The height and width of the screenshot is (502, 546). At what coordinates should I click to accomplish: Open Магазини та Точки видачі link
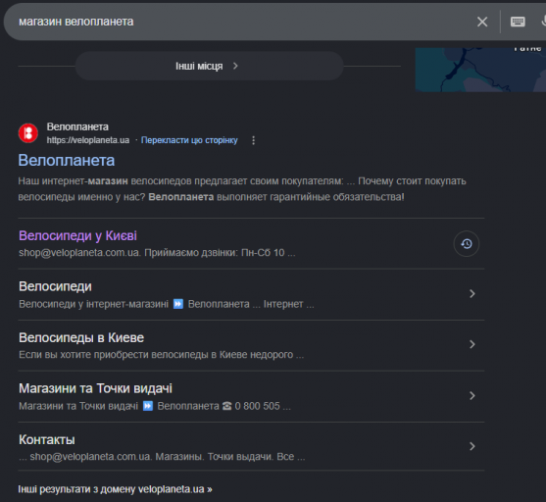95,389
